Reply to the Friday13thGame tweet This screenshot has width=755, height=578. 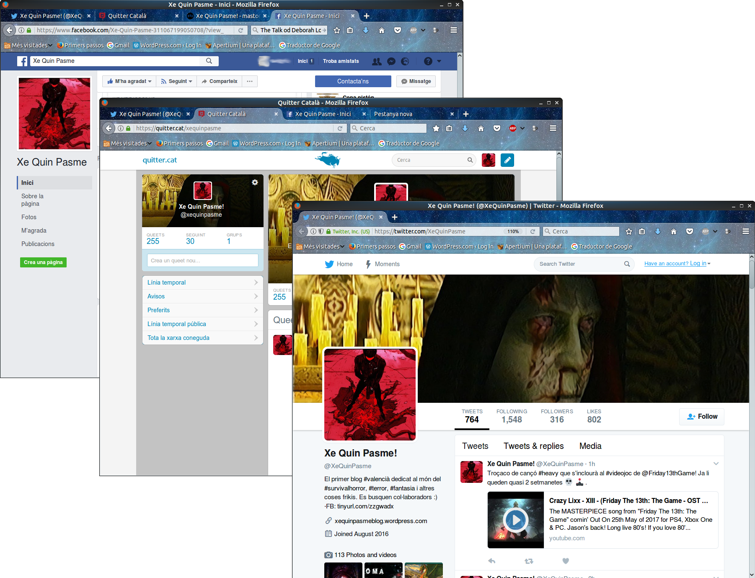(492, 561)
